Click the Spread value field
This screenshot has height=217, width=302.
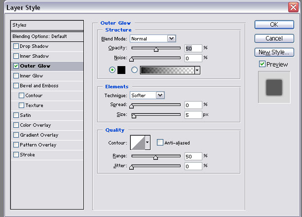[x=193, y=105]
